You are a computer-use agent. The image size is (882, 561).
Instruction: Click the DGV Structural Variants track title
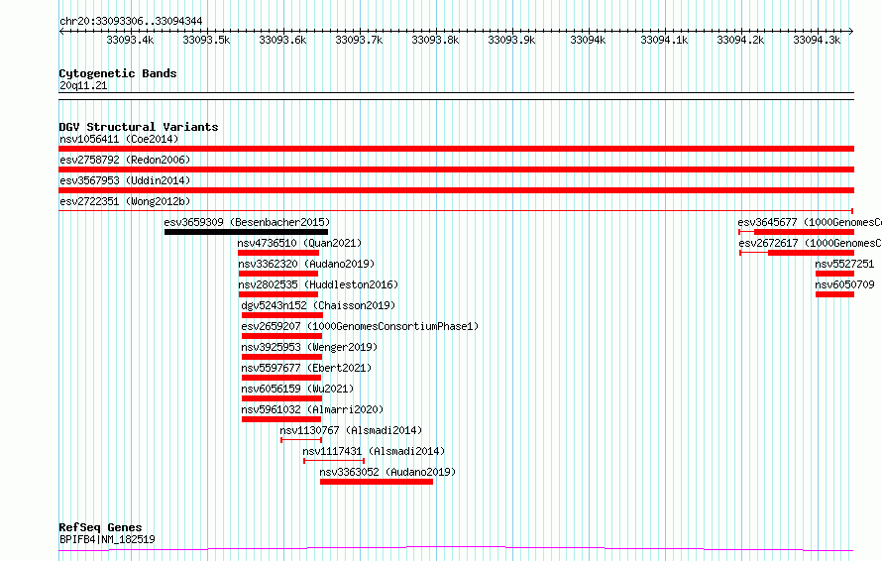coord(139,127)
